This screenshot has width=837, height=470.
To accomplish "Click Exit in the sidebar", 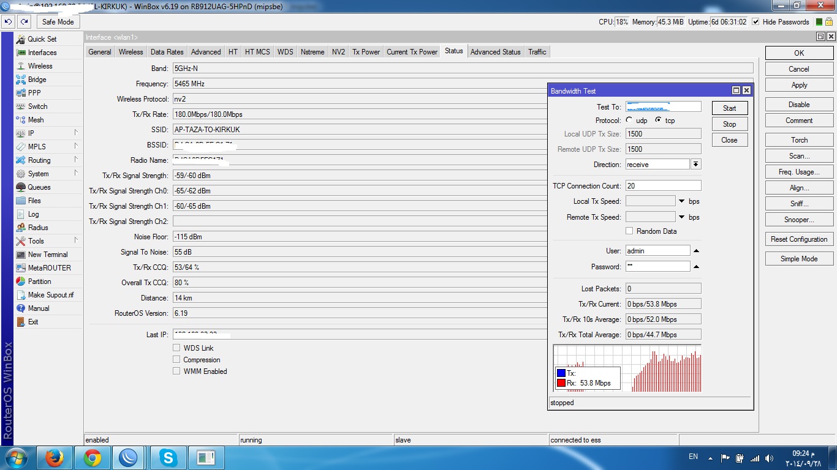I will 33,321.
